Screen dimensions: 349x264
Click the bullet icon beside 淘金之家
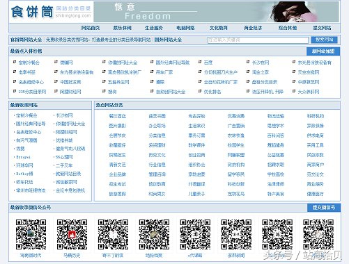pos(248,72)
